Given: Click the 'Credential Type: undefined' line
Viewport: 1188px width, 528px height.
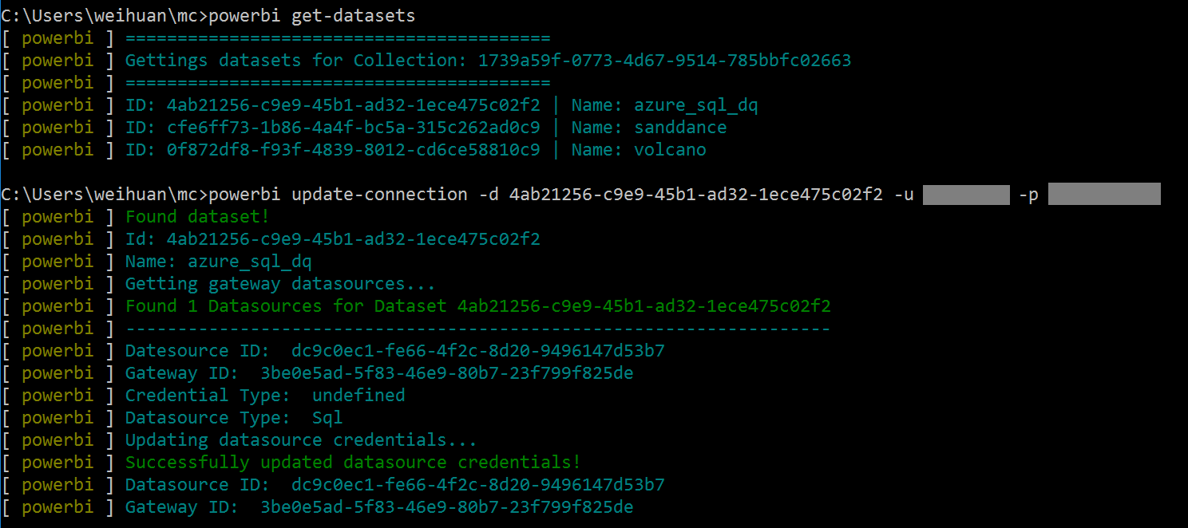Looking at the screenshot, I should tap(265, 396).
